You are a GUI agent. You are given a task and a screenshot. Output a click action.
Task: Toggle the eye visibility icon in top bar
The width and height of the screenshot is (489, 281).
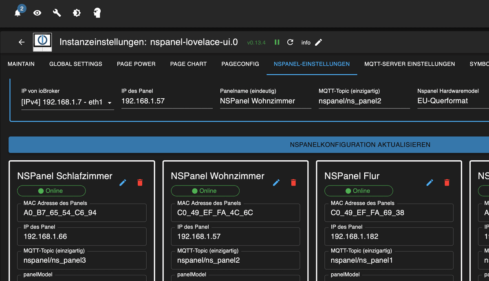(x=37, y=13)
